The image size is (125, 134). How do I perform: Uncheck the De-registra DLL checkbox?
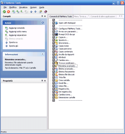click(x=53, y=92)
